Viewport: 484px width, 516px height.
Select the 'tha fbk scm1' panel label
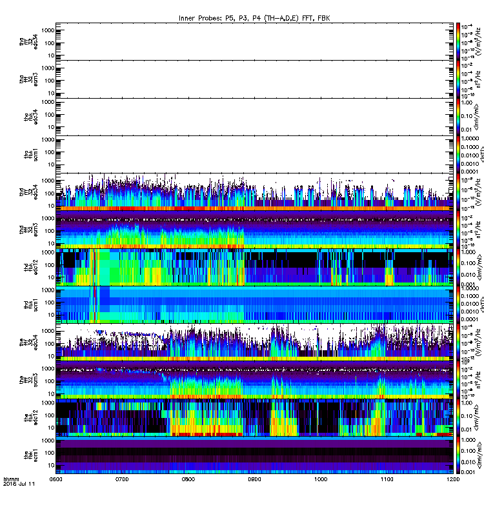(31, 154)
